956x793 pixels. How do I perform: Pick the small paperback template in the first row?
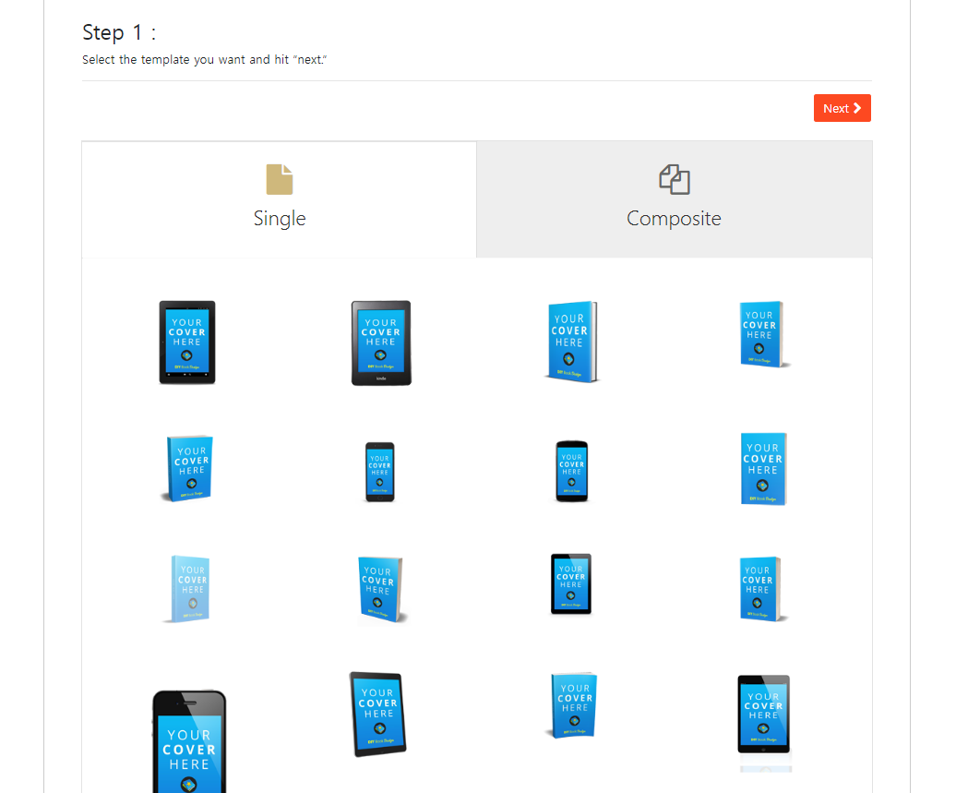[763, 333]
